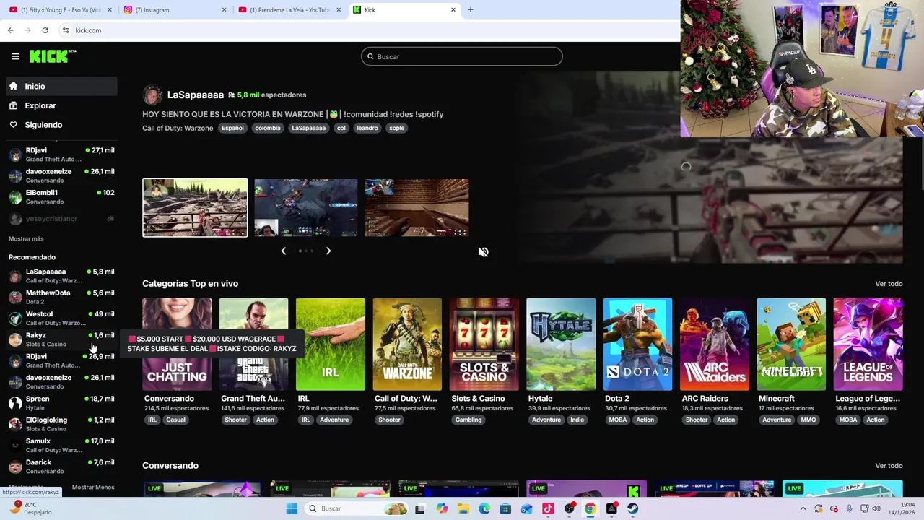Open offline yosoycristiancr channel

(61, 218)
